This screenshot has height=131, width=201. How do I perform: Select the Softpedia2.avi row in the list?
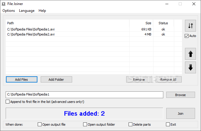[x=94, y=34]
